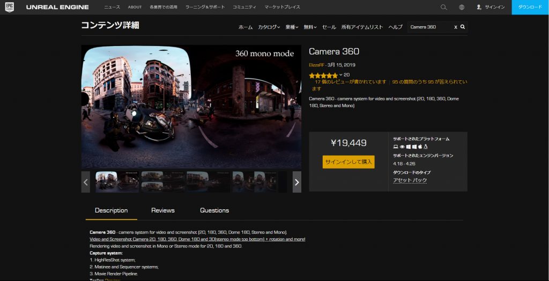
Task: Click the VR eye platform icon
Action: 402,147
